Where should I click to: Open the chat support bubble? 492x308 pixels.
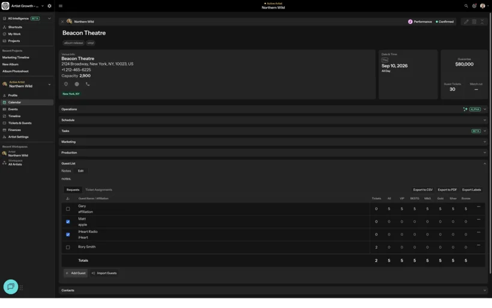click(11, 286)
